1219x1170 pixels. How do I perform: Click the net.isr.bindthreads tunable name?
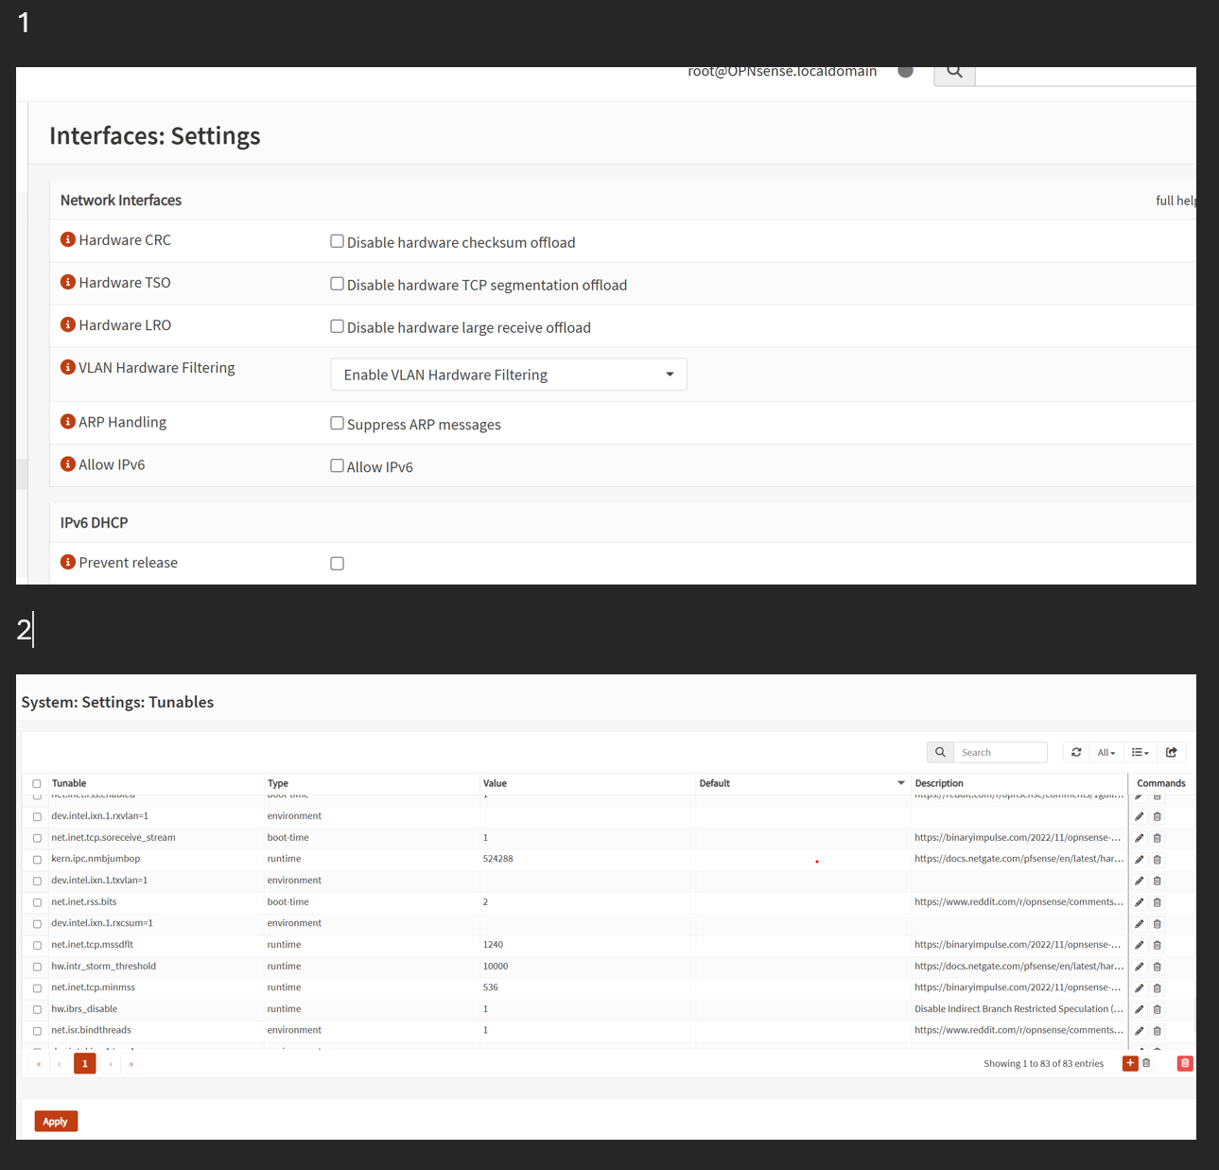click(92, 1030)
